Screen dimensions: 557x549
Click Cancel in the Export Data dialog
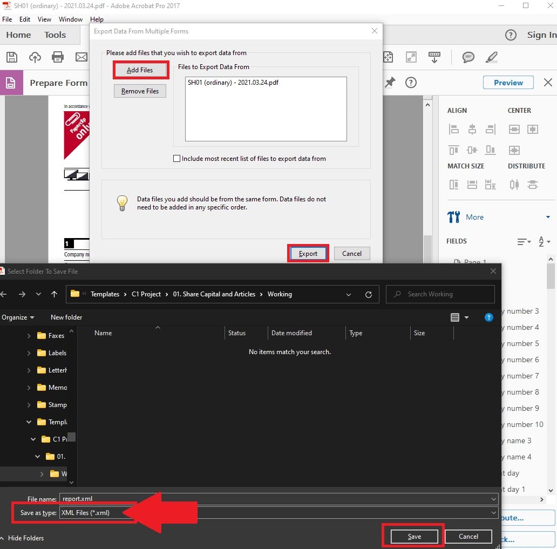tap(352, 253)
